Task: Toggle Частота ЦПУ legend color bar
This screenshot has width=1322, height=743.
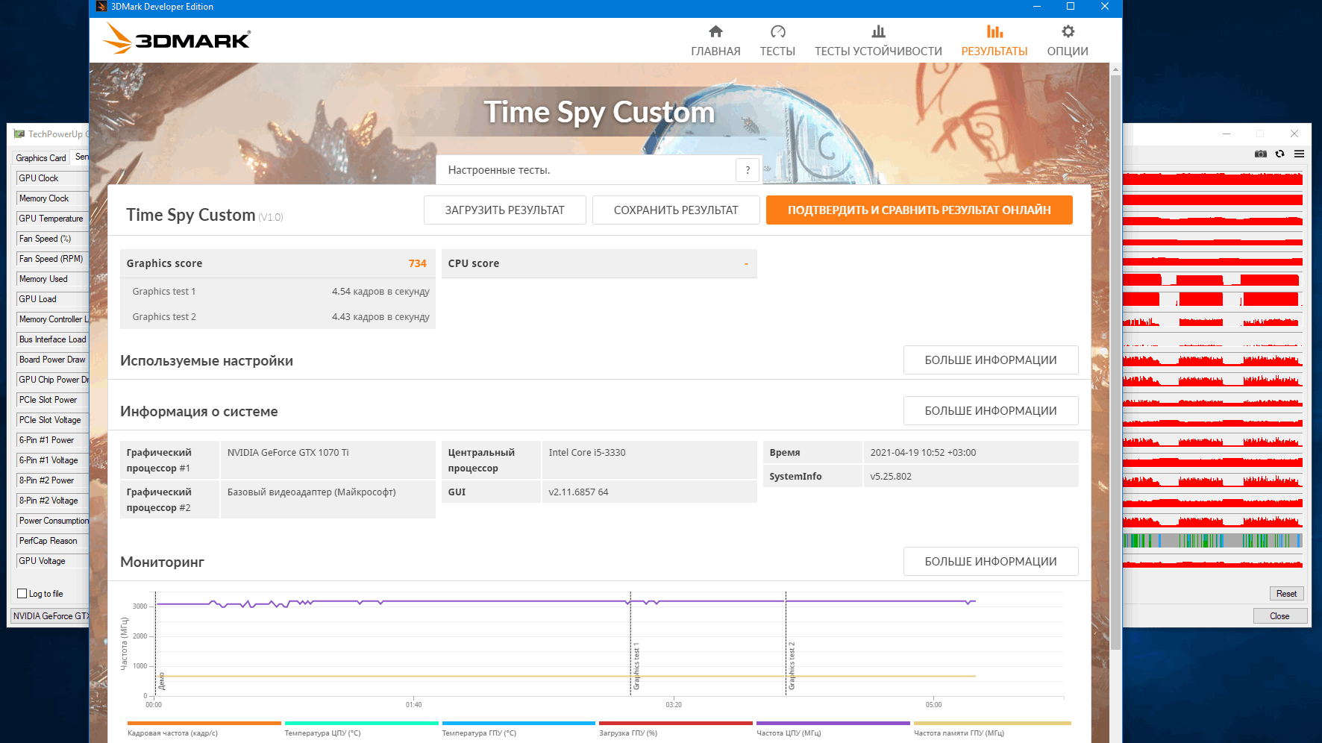Action: pyautogui.click(x=833, y=723)
